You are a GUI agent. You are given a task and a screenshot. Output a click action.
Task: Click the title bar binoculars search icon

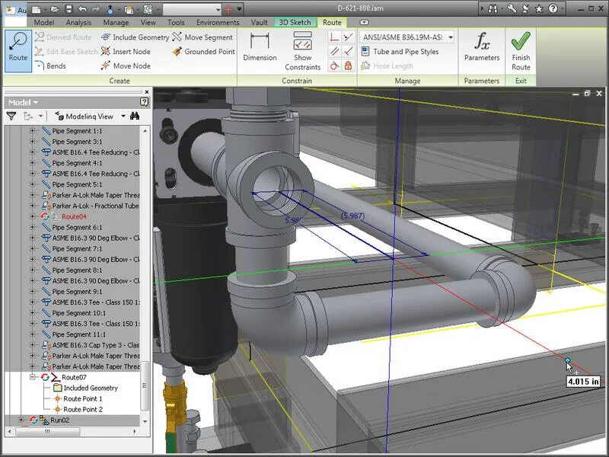tap(493, 8)
